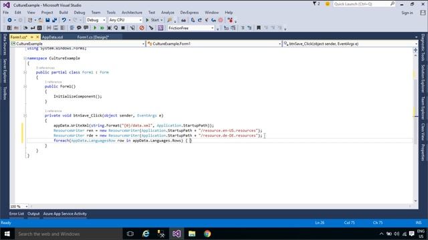Click the yellow feedback smiley icon
428x240 pixels.
327,4
